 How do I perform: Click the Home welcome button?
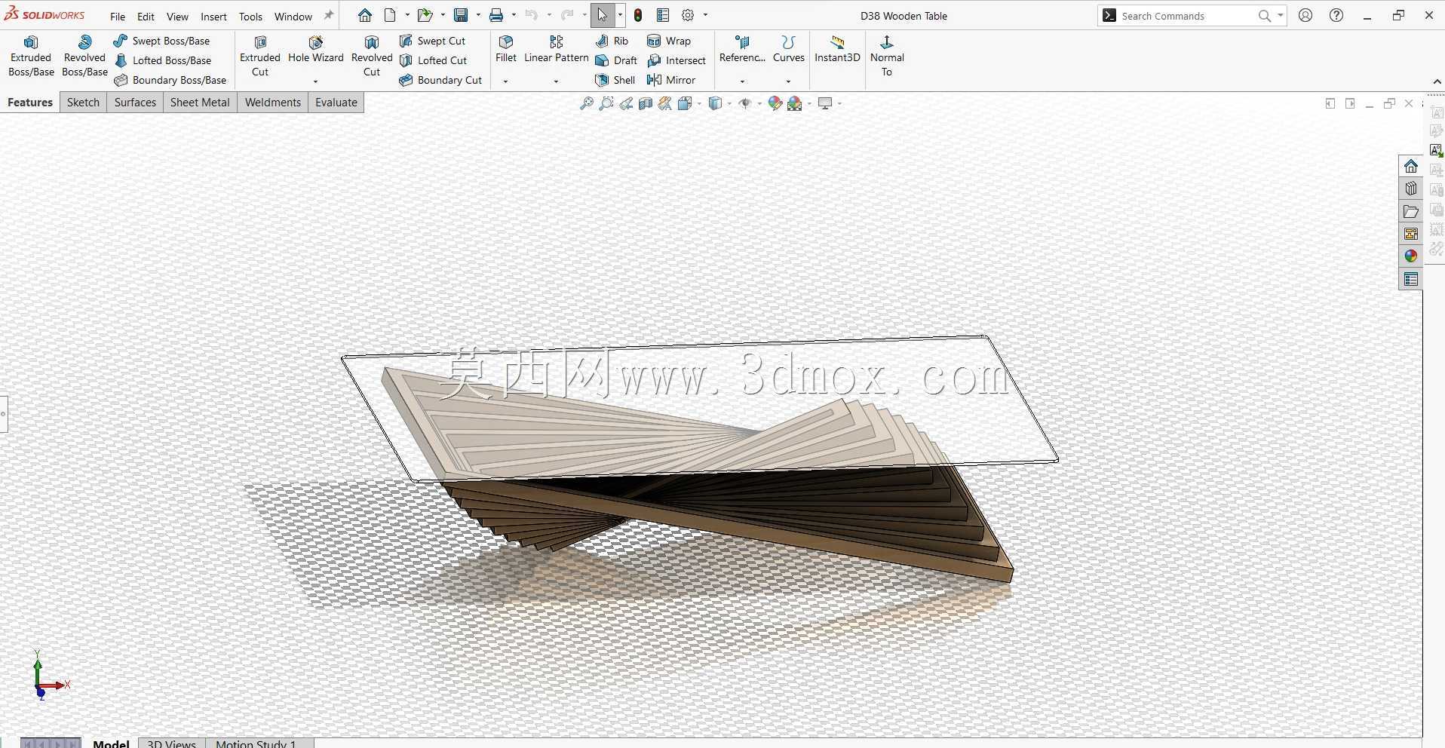point(365,15)
